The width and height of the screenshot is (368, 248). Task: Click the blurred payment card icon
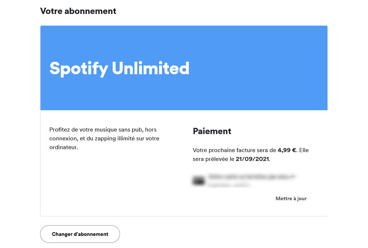coord(199,180)
